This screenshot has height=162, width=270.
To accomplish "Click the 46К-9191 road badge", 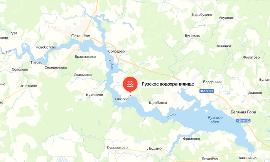I will pos(206,91).
